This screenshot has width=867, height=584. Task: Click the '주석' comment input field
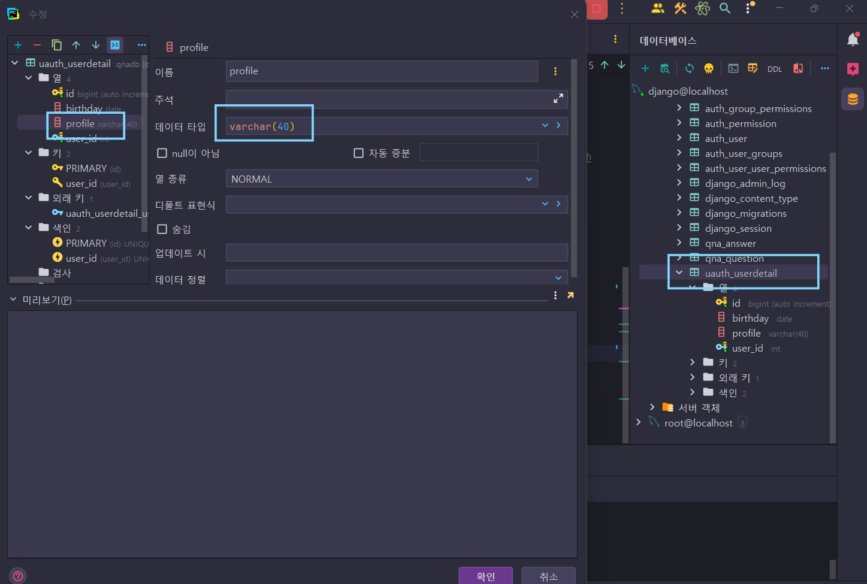click(397, 99)
